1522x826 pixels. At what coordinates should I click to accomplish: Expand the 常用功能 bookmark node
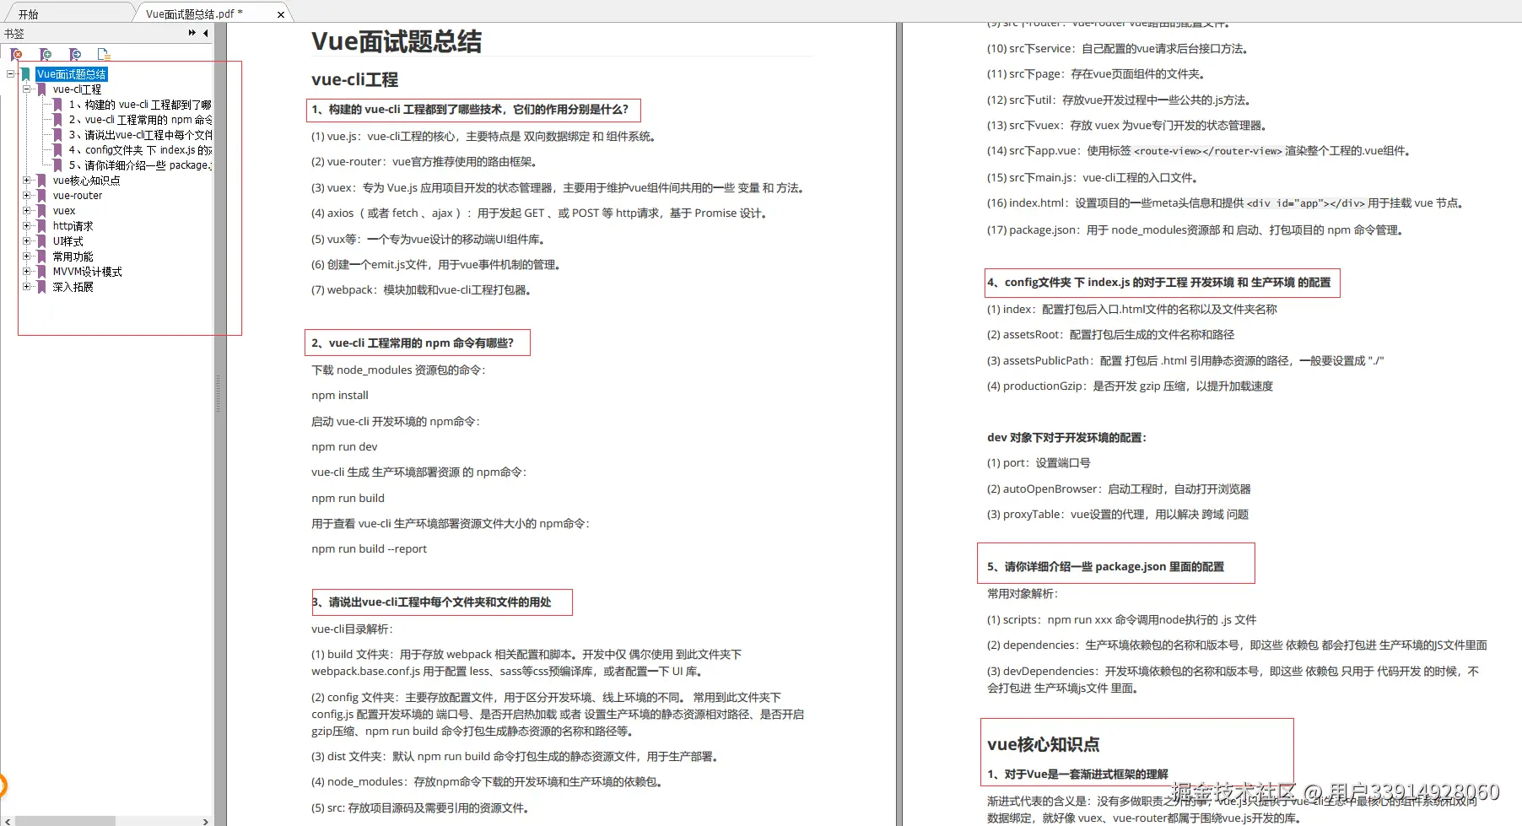[27, 256]
